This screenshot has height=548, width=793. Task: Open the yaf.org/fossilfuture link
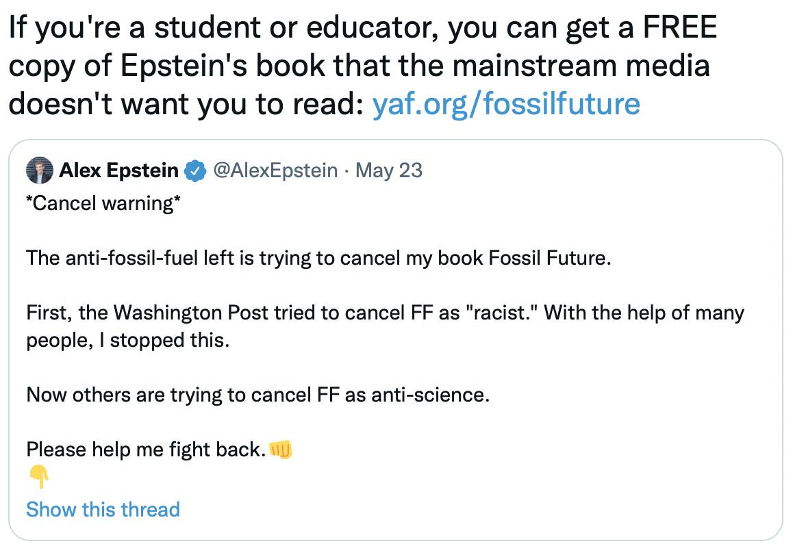tap(505, 103)
